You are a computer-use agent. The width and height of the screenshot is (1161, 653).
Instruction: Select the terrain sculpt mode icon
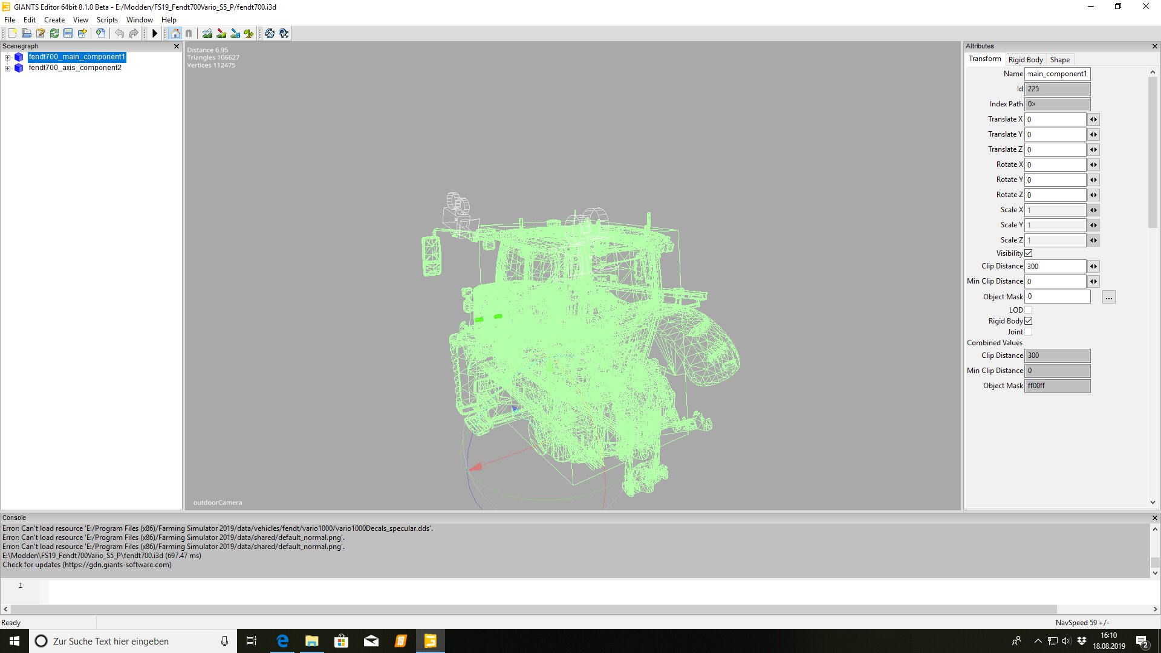(207, 33)
